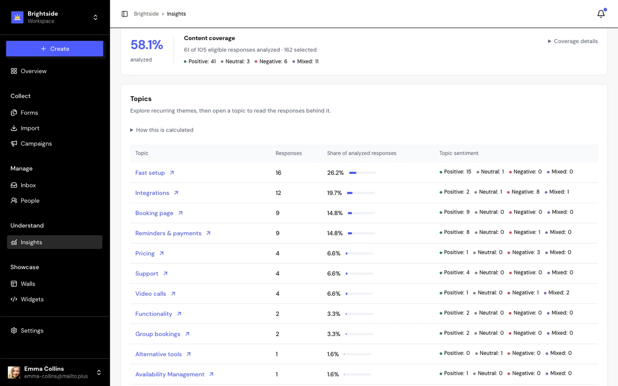
Task: Open Support external arrow icon
Action: 165,274
